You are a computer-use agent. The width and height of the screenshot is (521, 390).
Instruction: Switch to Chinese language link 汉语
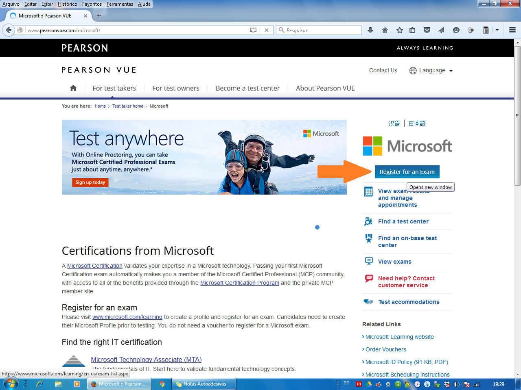(394, 123)
